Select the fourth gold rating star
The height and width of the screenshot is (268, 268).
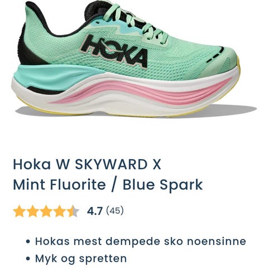[x=59, y=211]
